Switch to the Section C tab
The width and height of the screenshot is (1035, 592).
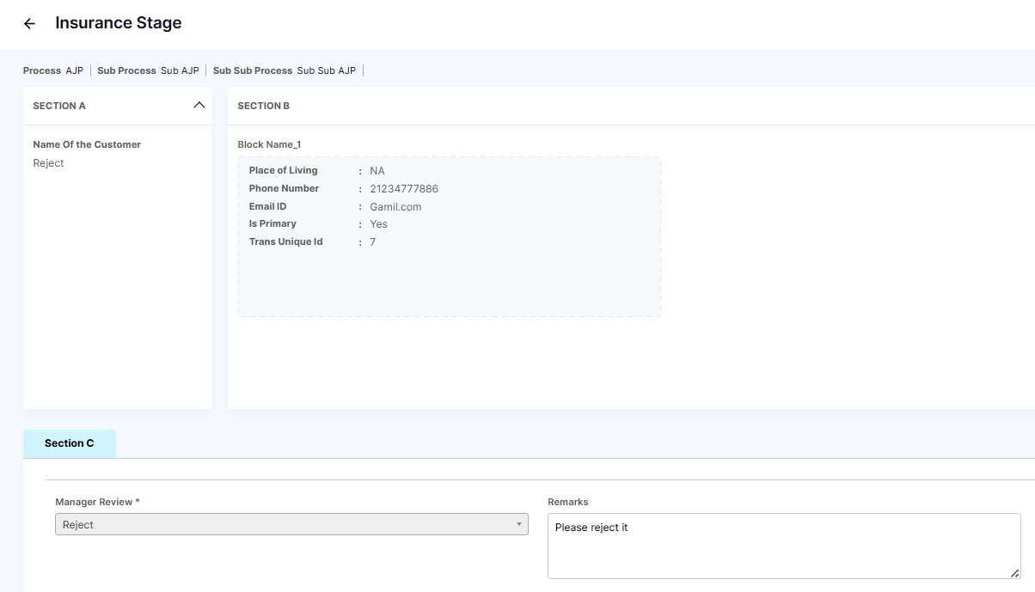(70, 443)
